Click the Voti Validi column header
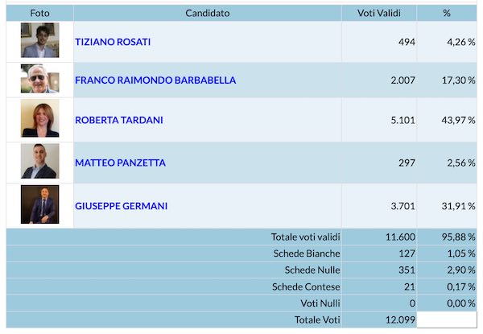Image resolution: width=483 pixels, height=334 pixels. [x=379, y=13]
